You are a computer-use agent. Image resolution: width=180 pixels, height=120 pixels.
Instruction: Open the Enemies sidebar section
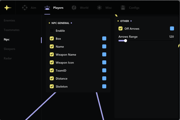[x=9, y=20]
